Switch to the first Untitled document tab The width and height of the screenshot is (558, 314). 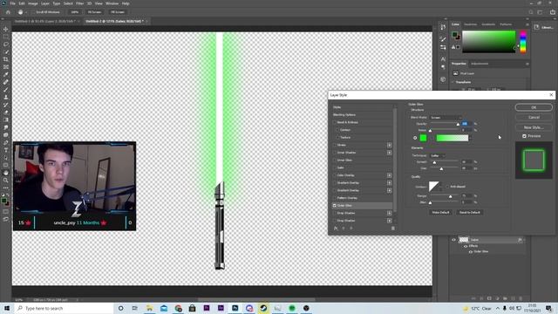coord(45,21)
